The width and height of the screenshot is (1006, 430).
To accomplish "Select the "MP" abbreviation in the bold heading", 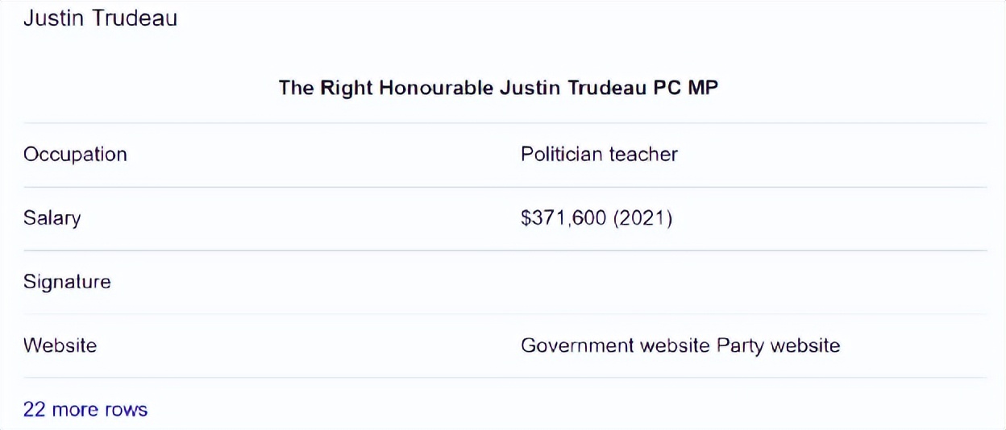I will (x=702, y=88).
